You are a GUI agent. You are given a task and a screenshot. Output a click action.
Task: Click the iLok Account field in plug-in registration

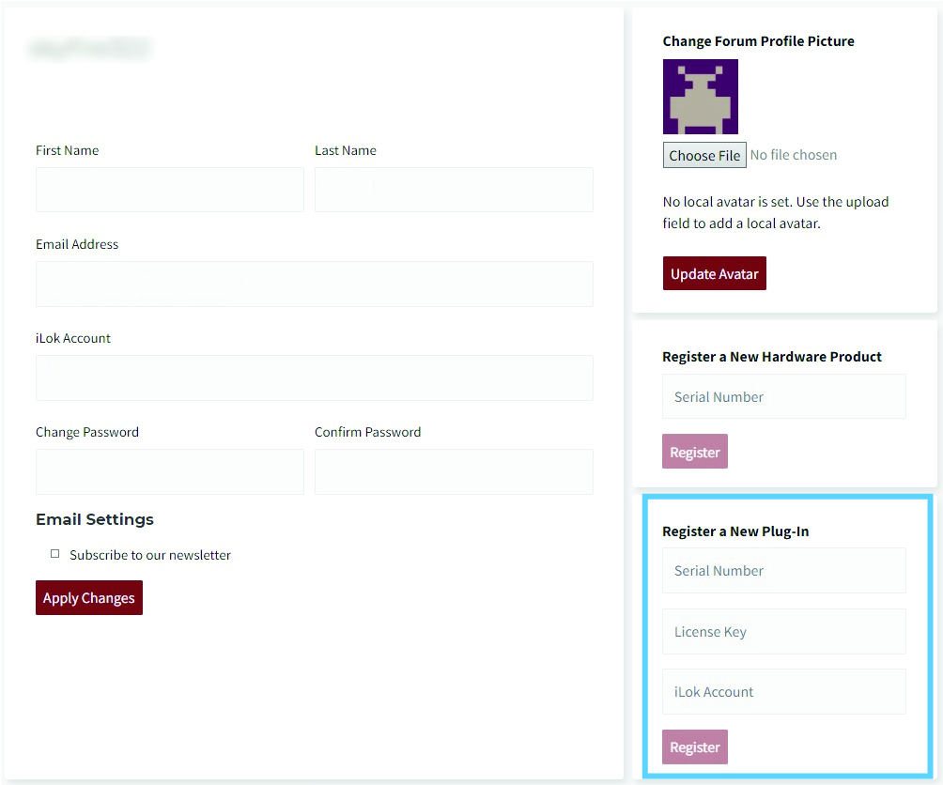click(783, 691)
